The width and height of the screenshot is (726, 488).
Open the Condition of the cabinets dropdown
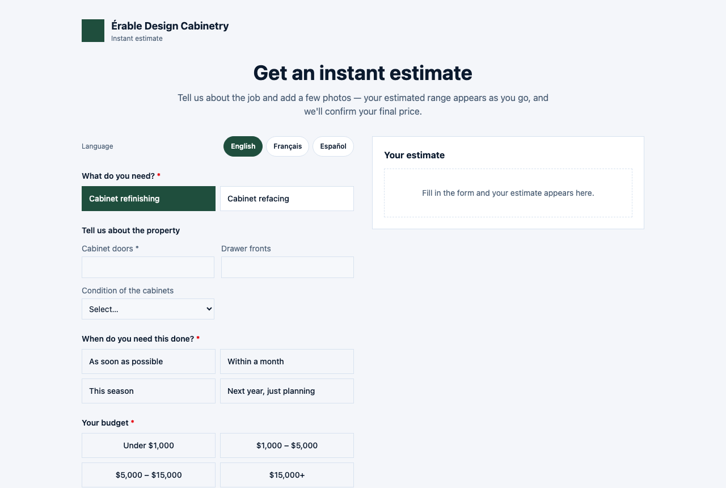coord(148,309)
